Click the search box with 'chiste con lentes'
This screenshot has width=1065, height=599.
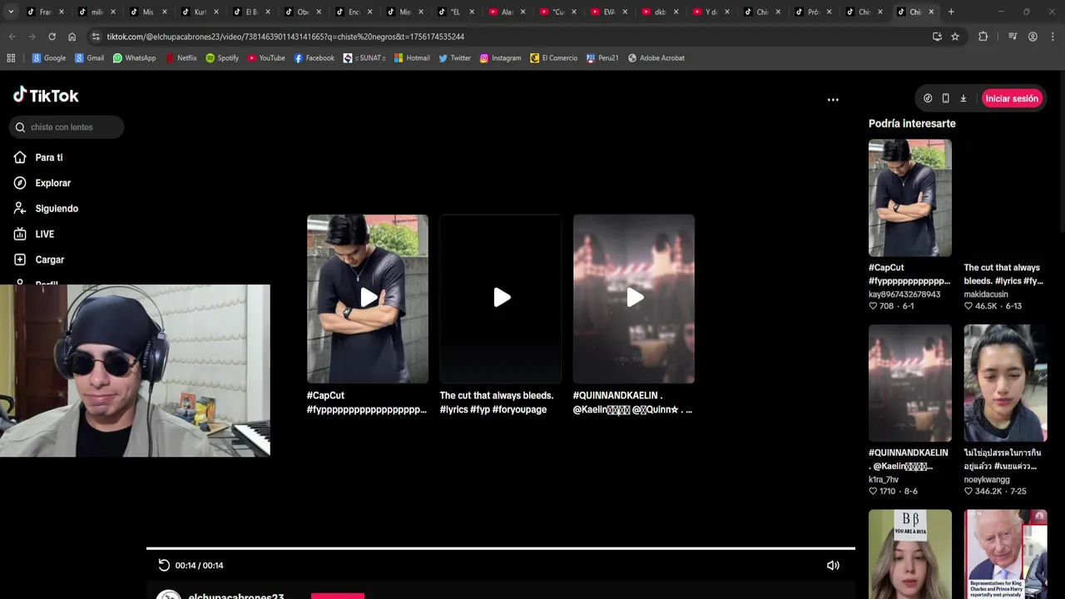(x=67, y=127)
